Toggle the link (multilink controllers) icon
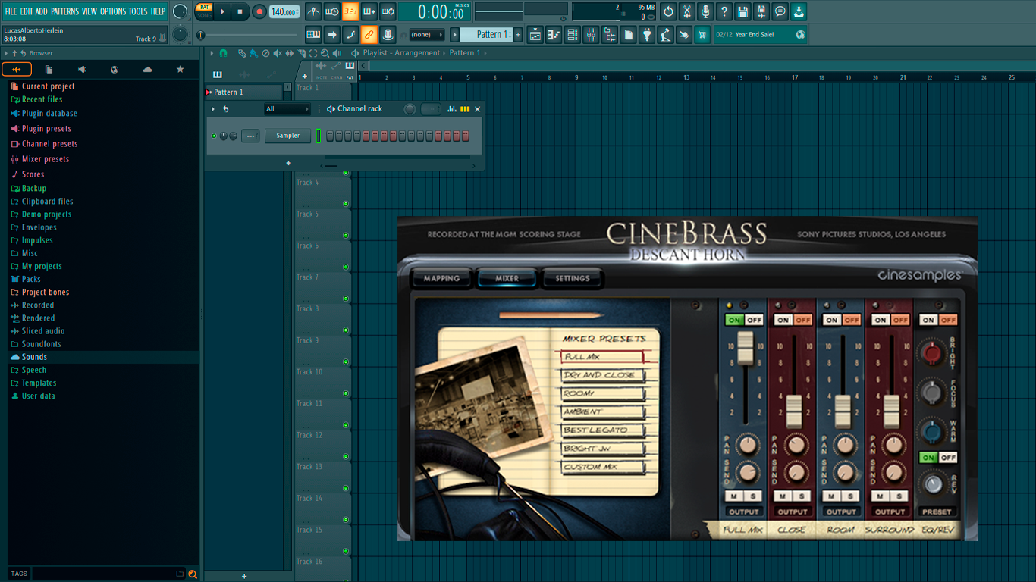This screenshot has width=1036, height=582. coord(369,35)
